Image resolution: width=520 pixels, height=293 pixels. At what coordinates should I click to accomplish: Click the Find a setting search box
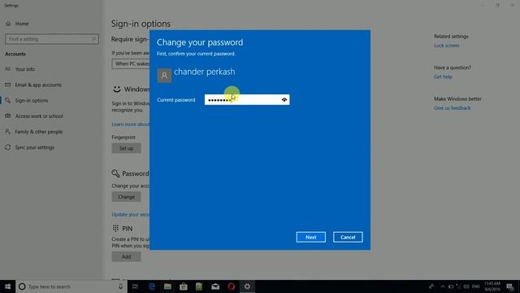[x=52, y=39]
